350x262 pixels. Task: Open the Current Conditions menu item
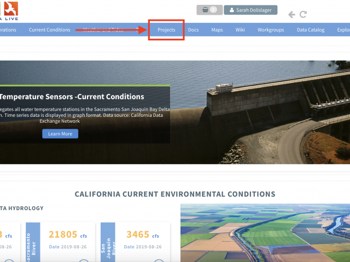(50, 30)
